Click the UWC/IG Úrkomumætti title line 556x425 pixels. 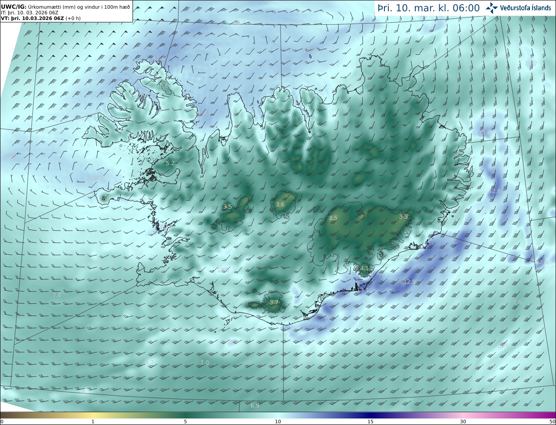[x=66, y=7]
